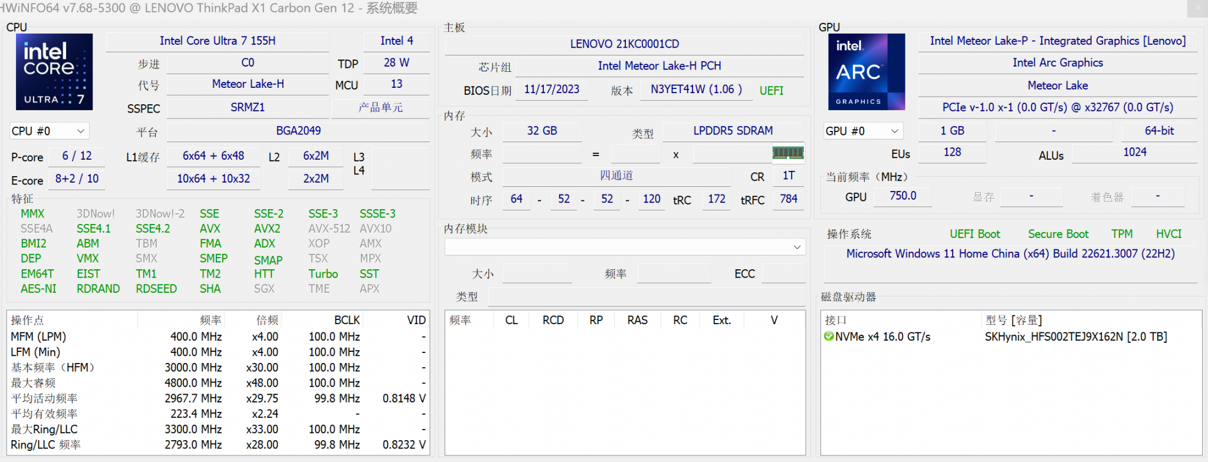This screenshot has height=462, width=1208.
Task: Select the 最大睿频 operating point row
Action: point(34,383)
